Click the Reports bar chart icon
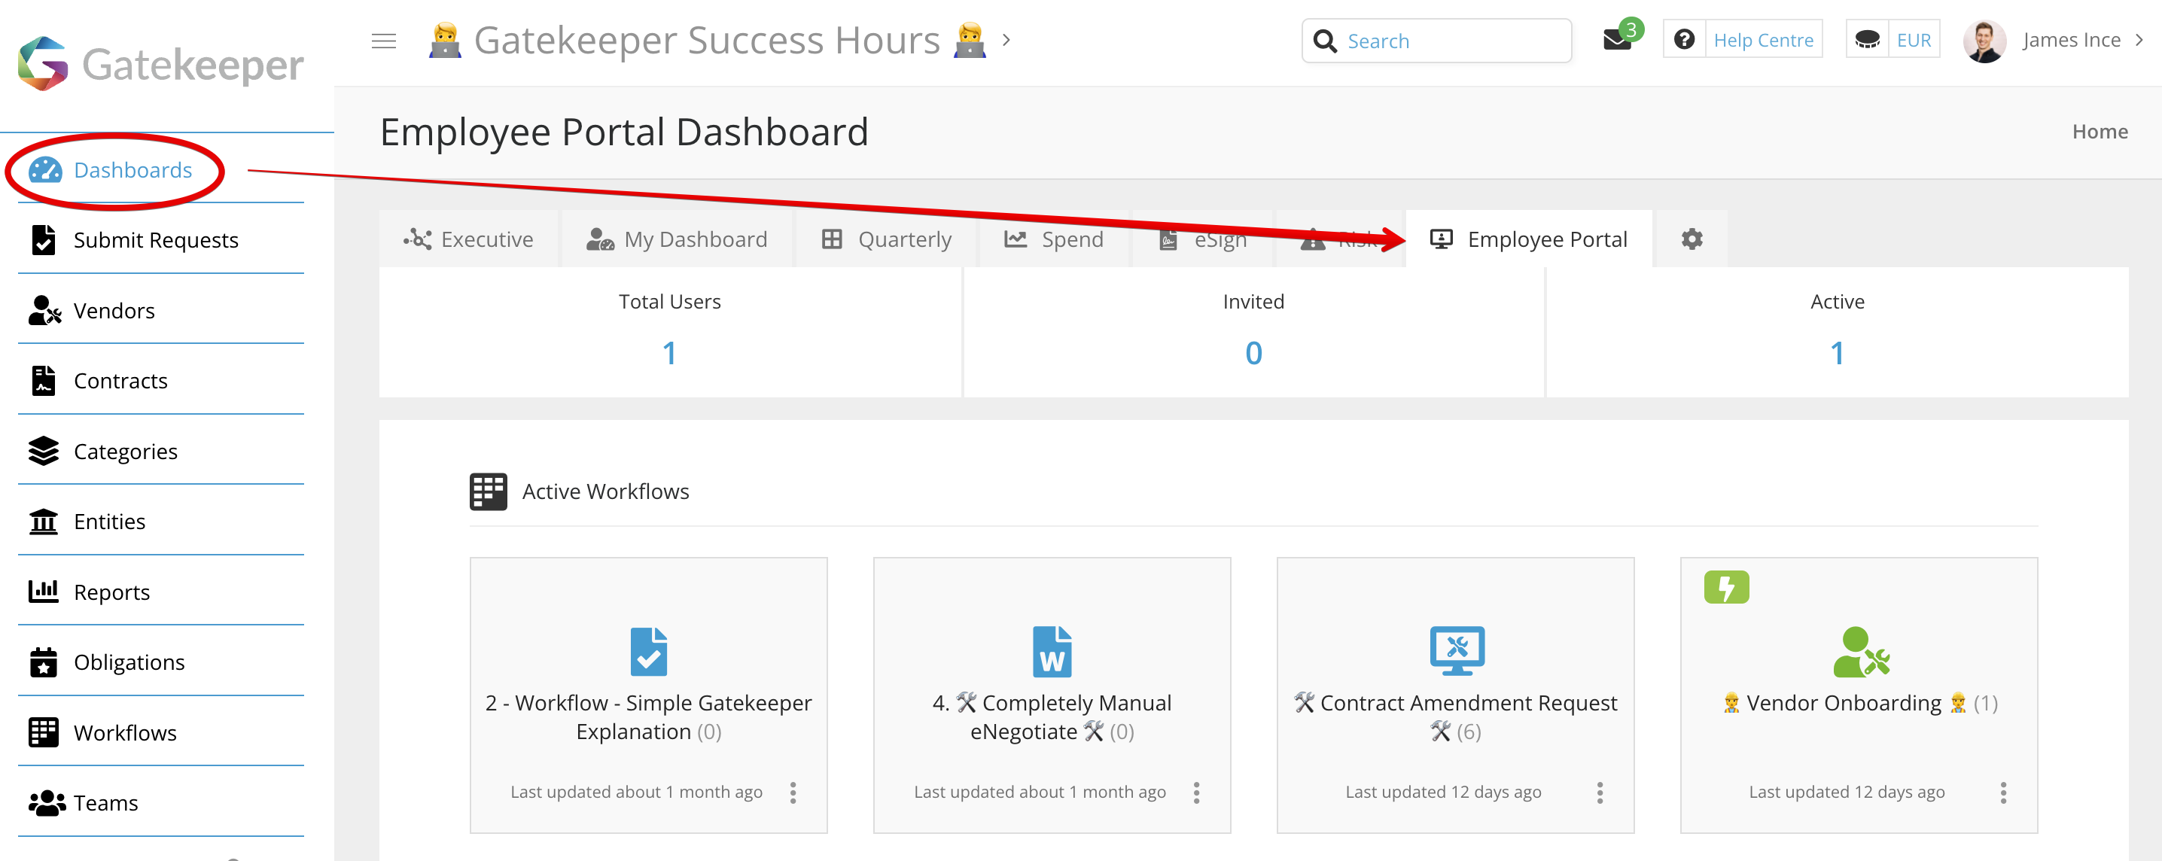 pos(43,592)
